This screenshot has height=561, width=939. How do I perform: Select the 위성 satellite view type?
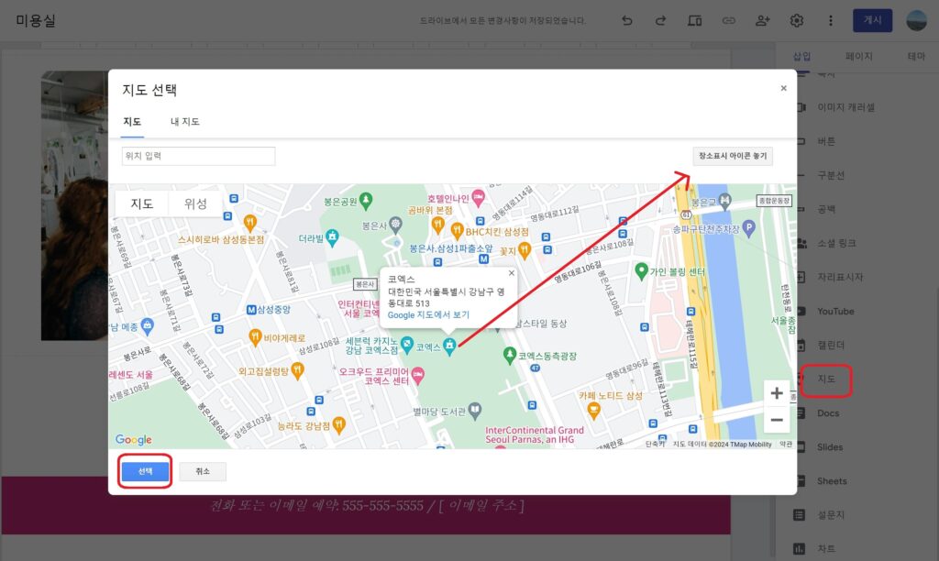[195, 203]
